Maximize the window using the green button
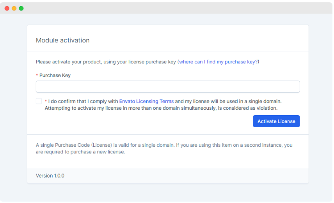The width and height of the screenshot is (334, 203). (x=21, y=8)
